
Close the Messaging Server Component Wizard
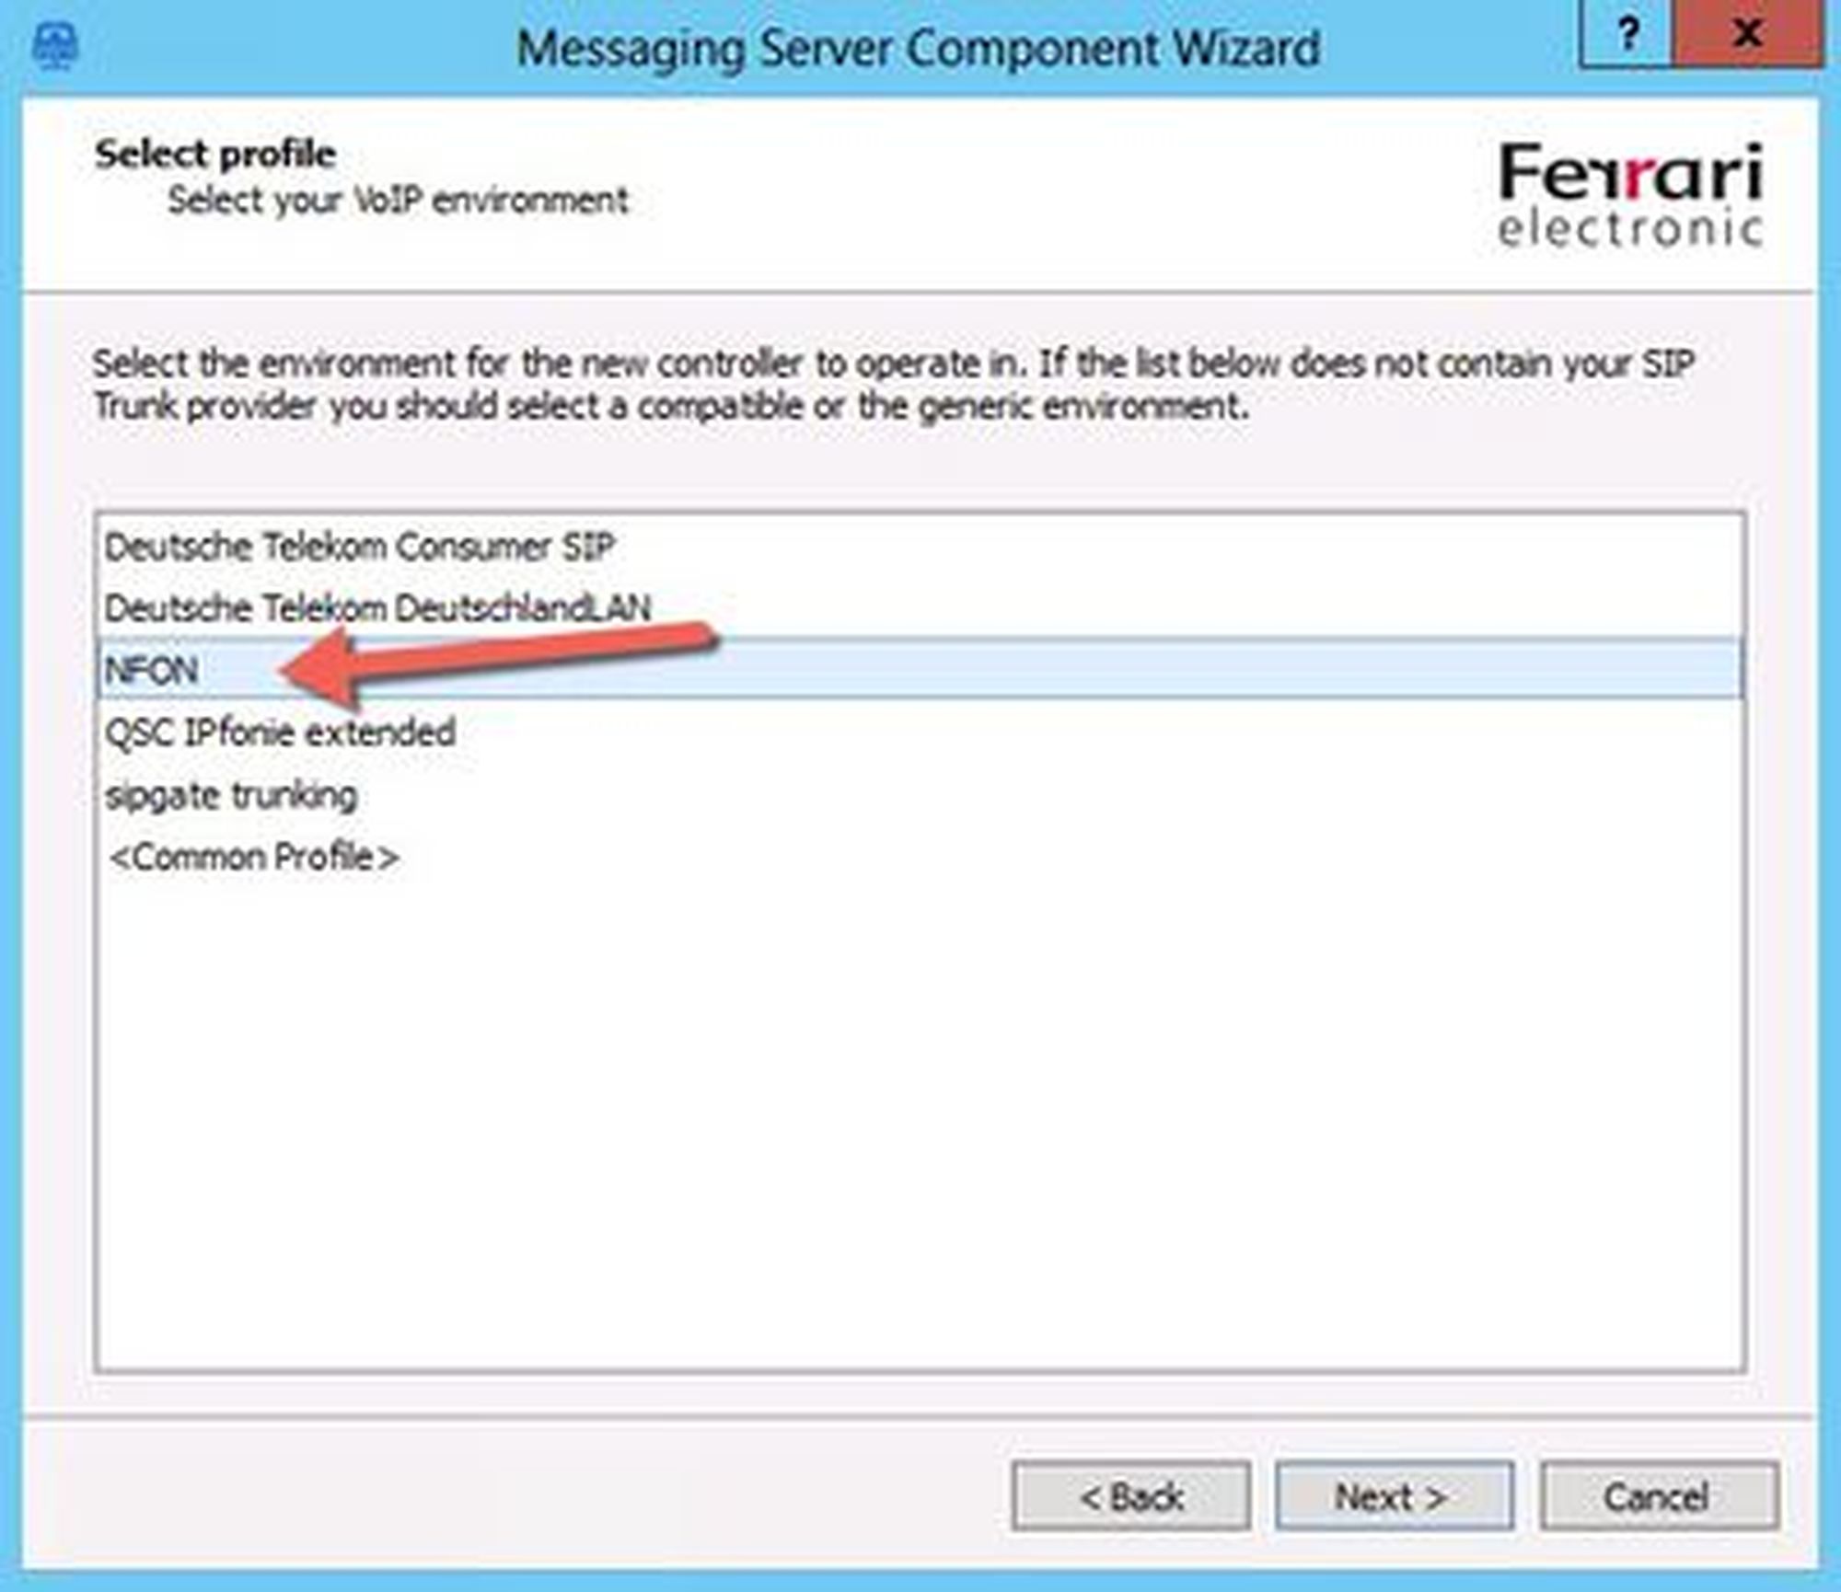(x=1745, y=37)
